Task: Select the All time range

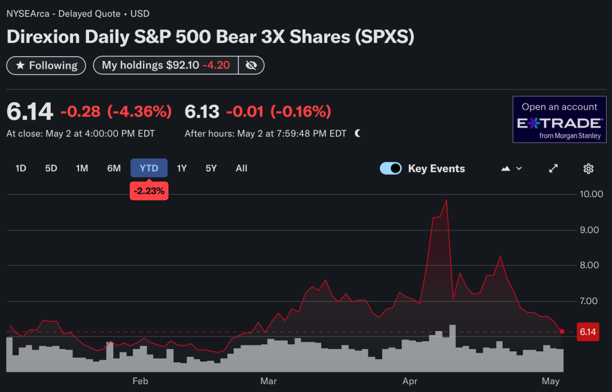Action: pos(241,169)
